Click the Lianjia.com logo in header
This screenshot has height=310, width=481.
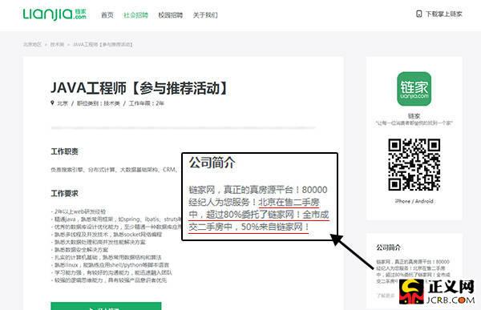pos(55,14)
